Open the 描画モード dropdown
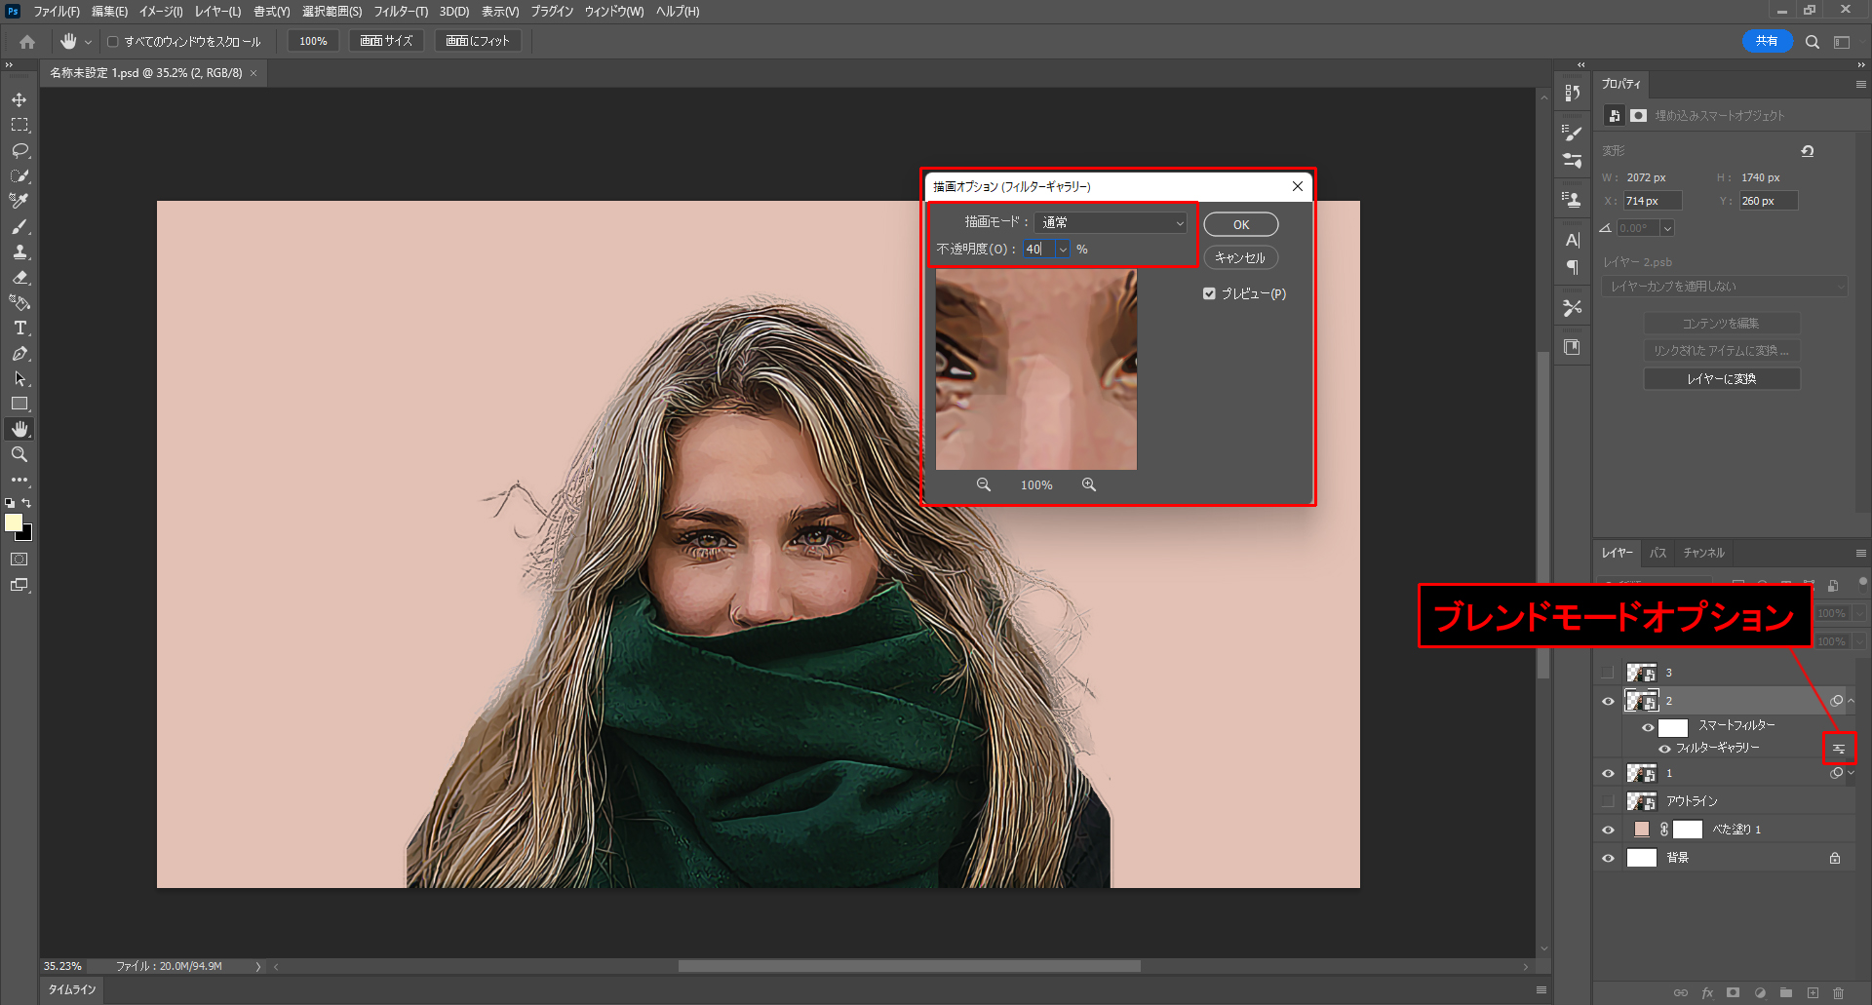Image resolution: width=1872 pixels, height=1005 pixels. pos(1111,222)
